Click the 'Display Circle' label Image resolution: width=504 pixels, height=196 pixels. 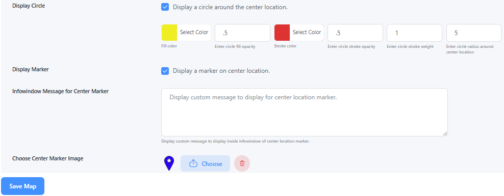tap(29, 6)
